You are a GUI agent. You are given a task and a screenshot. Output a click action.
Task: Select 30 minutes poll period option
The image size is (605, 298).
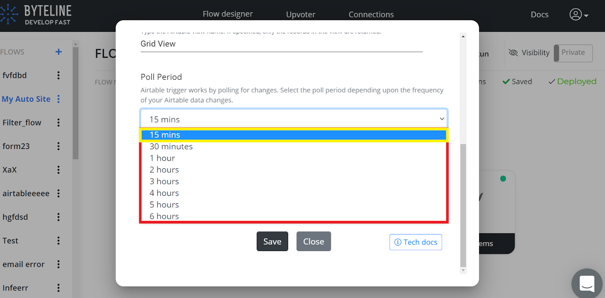coord(171,146)
